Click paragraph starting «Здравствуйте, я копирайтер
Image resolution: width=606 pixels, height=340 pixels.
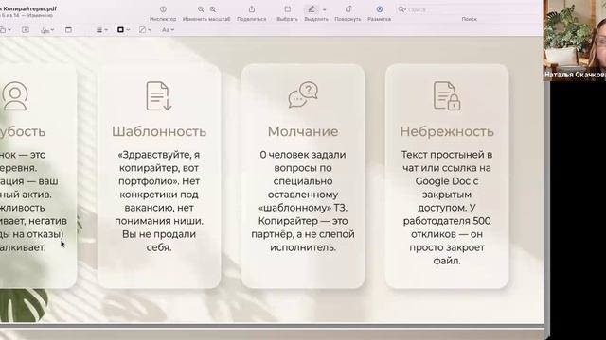pos(159,201)
